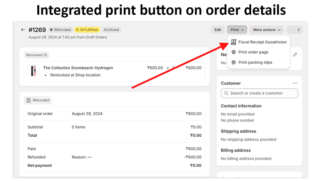
Task: Click the 0 items subtotal text
Action: coord(79,127)
